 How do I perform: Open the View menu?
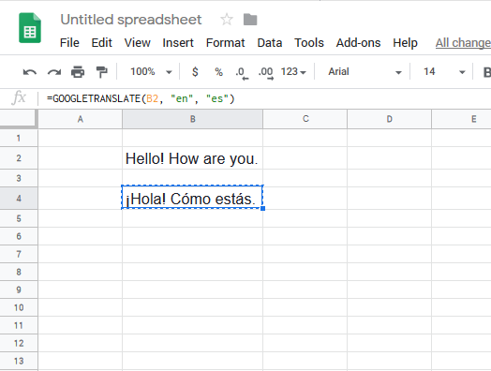coord(137,42)
